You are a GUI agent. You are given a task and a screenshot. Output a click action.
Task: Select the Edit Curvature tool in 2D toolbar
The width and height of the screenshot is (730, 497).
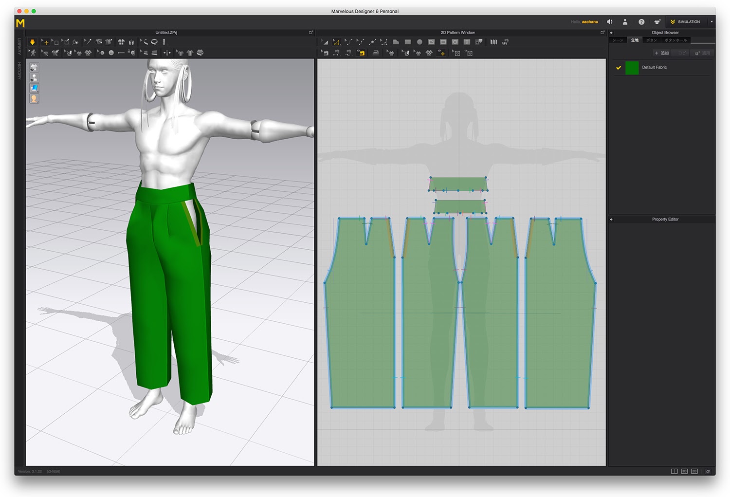348,42
